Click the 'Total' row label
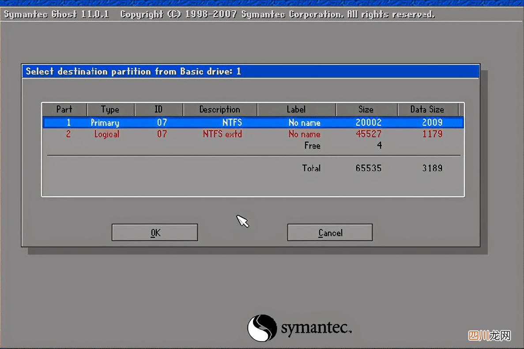 (312, 168)
